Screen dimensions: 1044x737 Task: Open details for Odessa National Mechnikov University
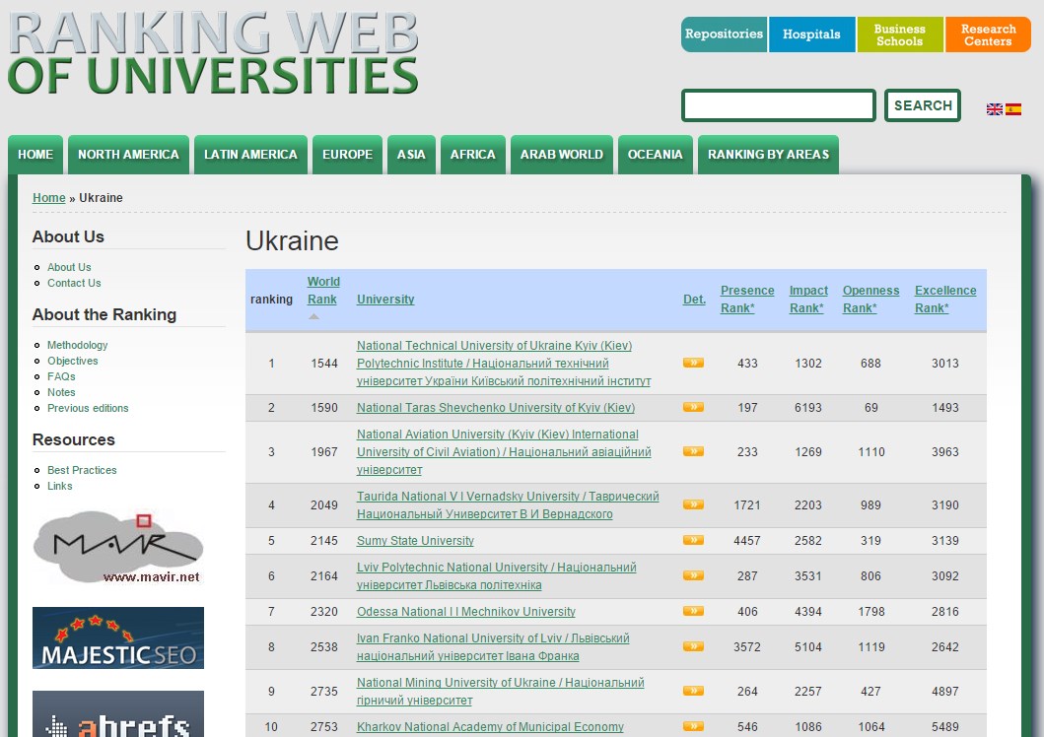(692, 611)
